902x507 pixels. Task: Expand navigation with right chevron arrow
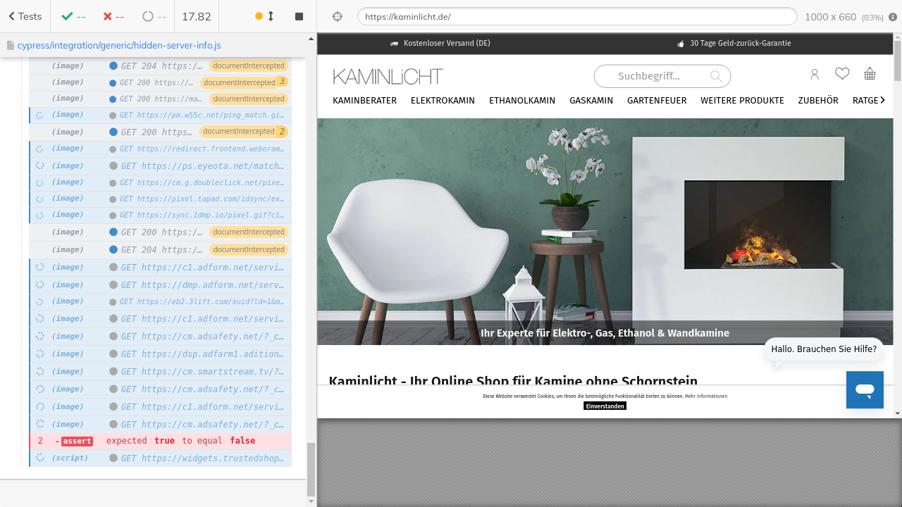[882, 101]
